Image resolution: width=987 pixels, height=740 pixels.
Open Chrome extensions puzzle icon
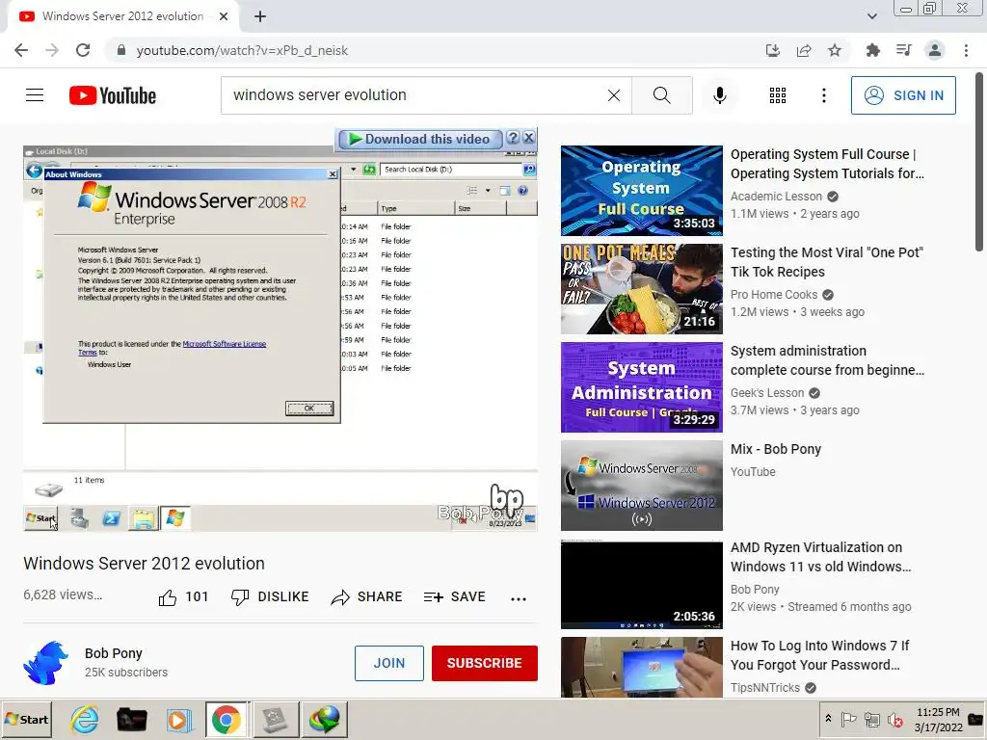872,50
